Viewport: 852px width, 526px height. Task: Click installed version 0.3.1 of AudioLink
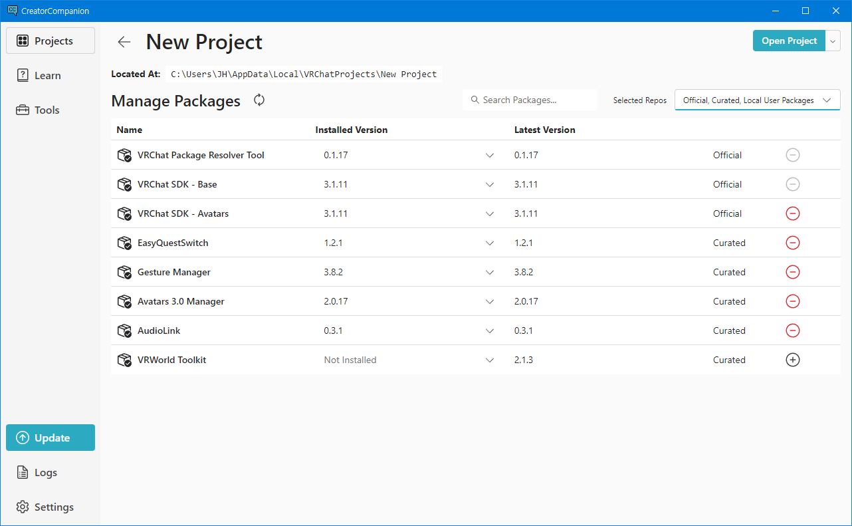pyautogui.click(x=334, y=330)
